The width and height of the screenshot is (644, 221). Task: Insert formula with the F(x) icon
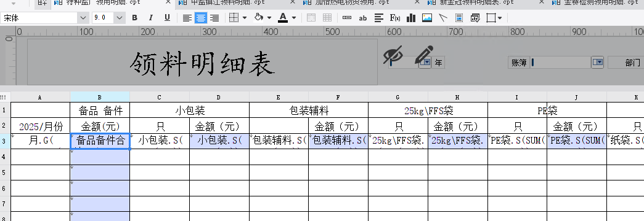click(x=395, y=18)
